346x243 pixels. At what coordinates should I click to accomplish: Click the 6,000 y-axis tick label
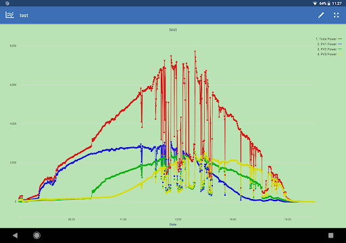(x=13, y=84)
